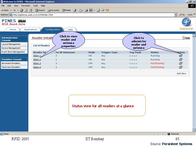Open Alien 3 reader properties
The image size is (196, 147).
pos(37,63)
